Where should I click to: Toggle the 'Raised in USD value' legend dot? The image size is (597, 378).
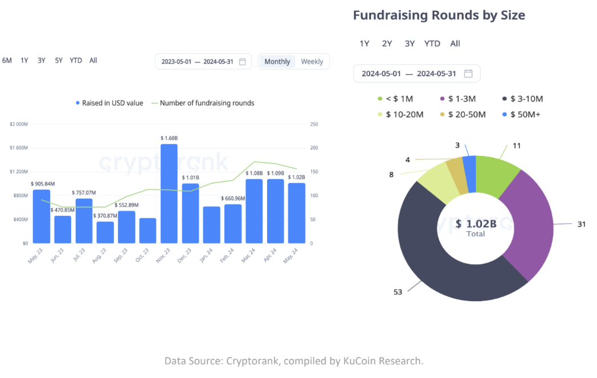pyautogui.click(x=78, y=103)
